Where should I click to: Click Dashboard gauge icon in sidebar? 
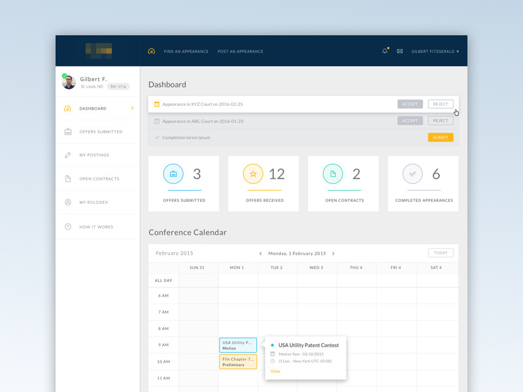(68, 108)
